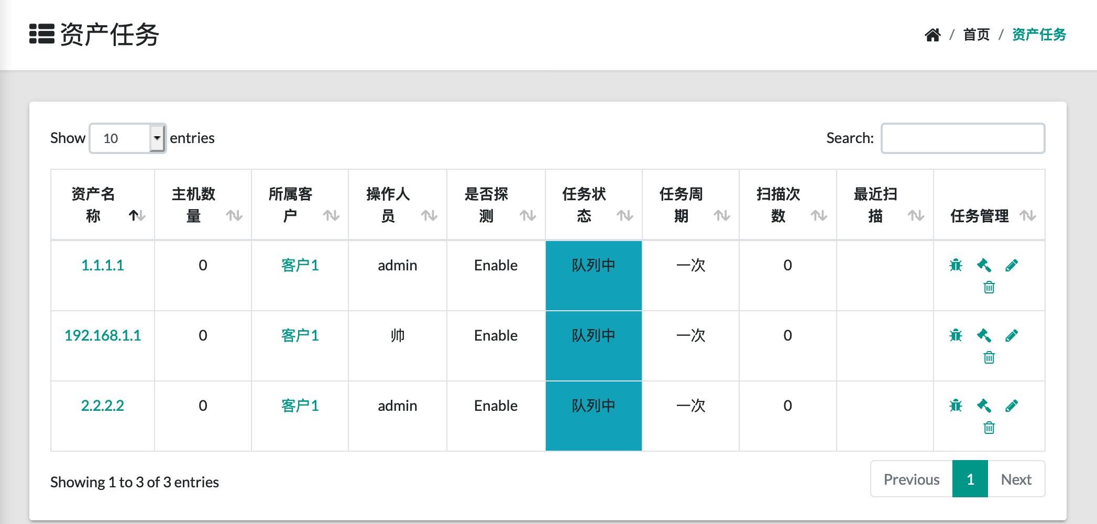Delete the 192.168.1.1 task using trash icon
The image size is (1097, 524).
[x=989, y=357]
